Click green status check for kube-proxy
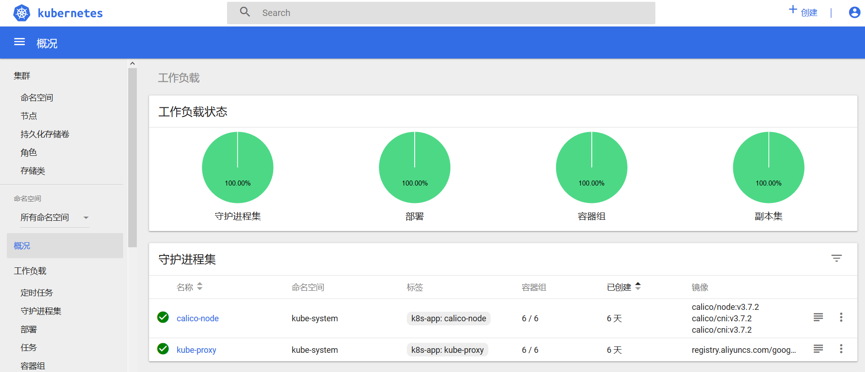865x372 pixels. [163, 349]
